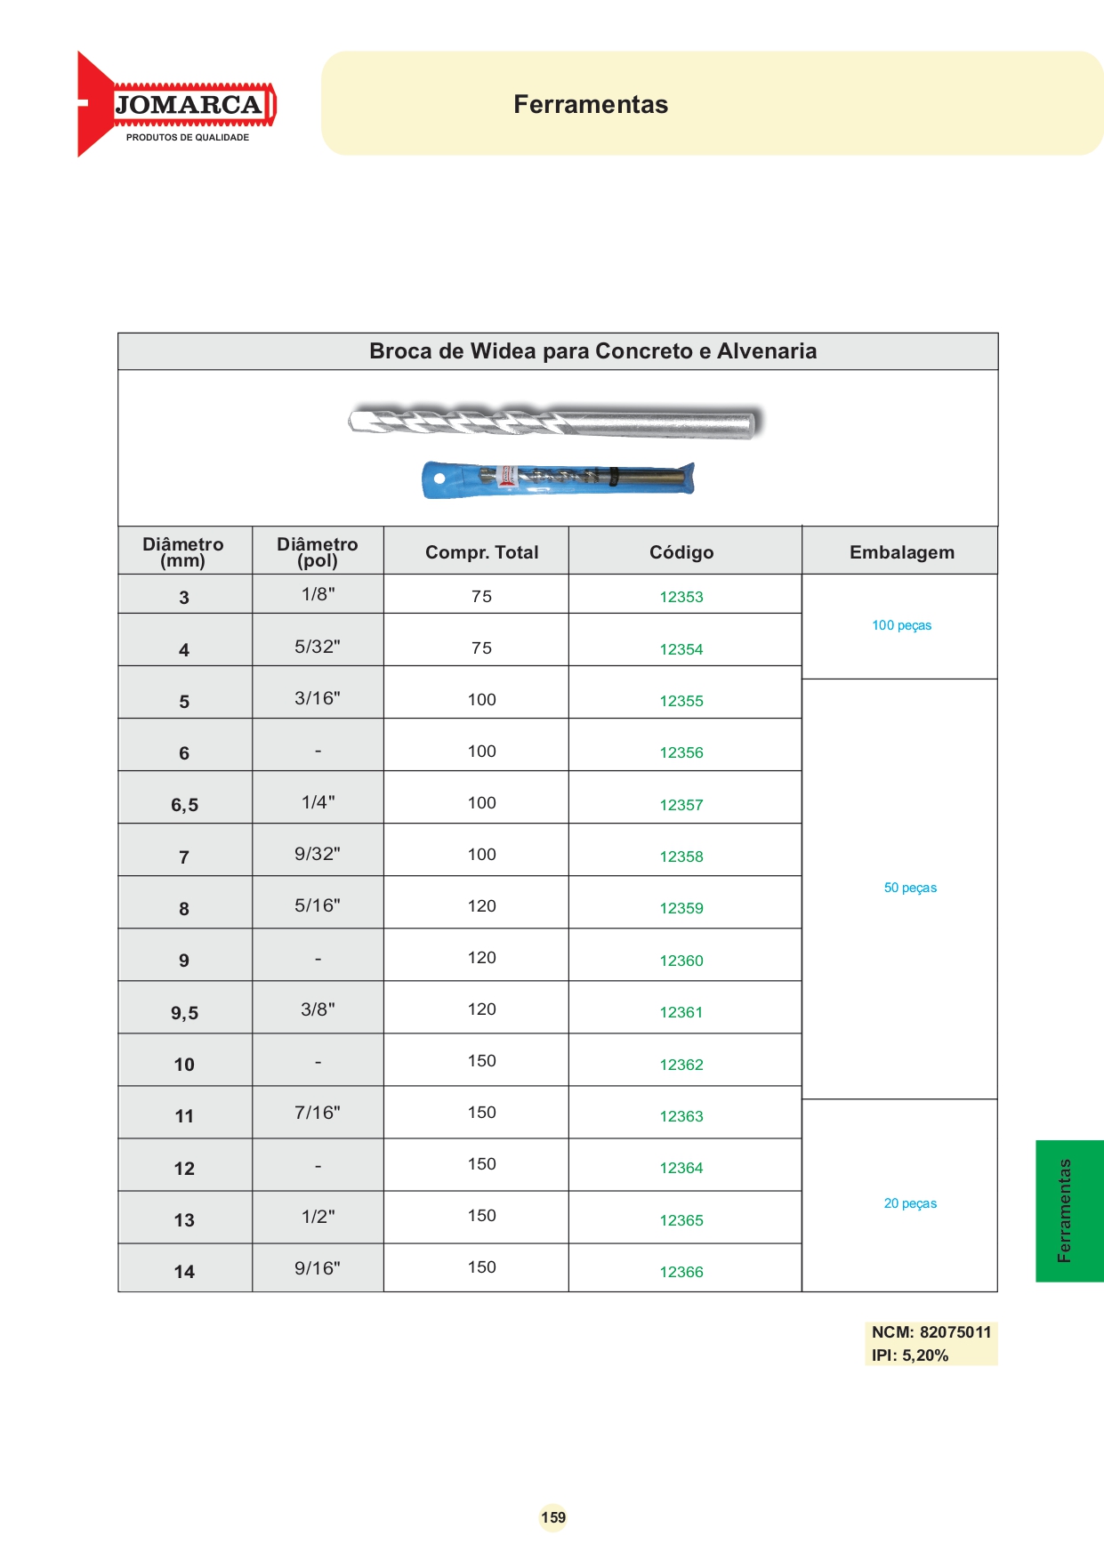Screen dimensions: 1104x1560
Task: Click product code 12366
Action: point(681,1272)
